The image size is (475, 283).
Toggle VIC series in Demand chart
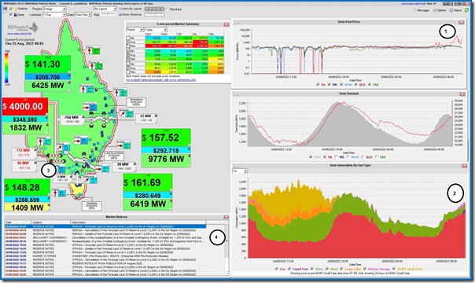click(337, 157)
